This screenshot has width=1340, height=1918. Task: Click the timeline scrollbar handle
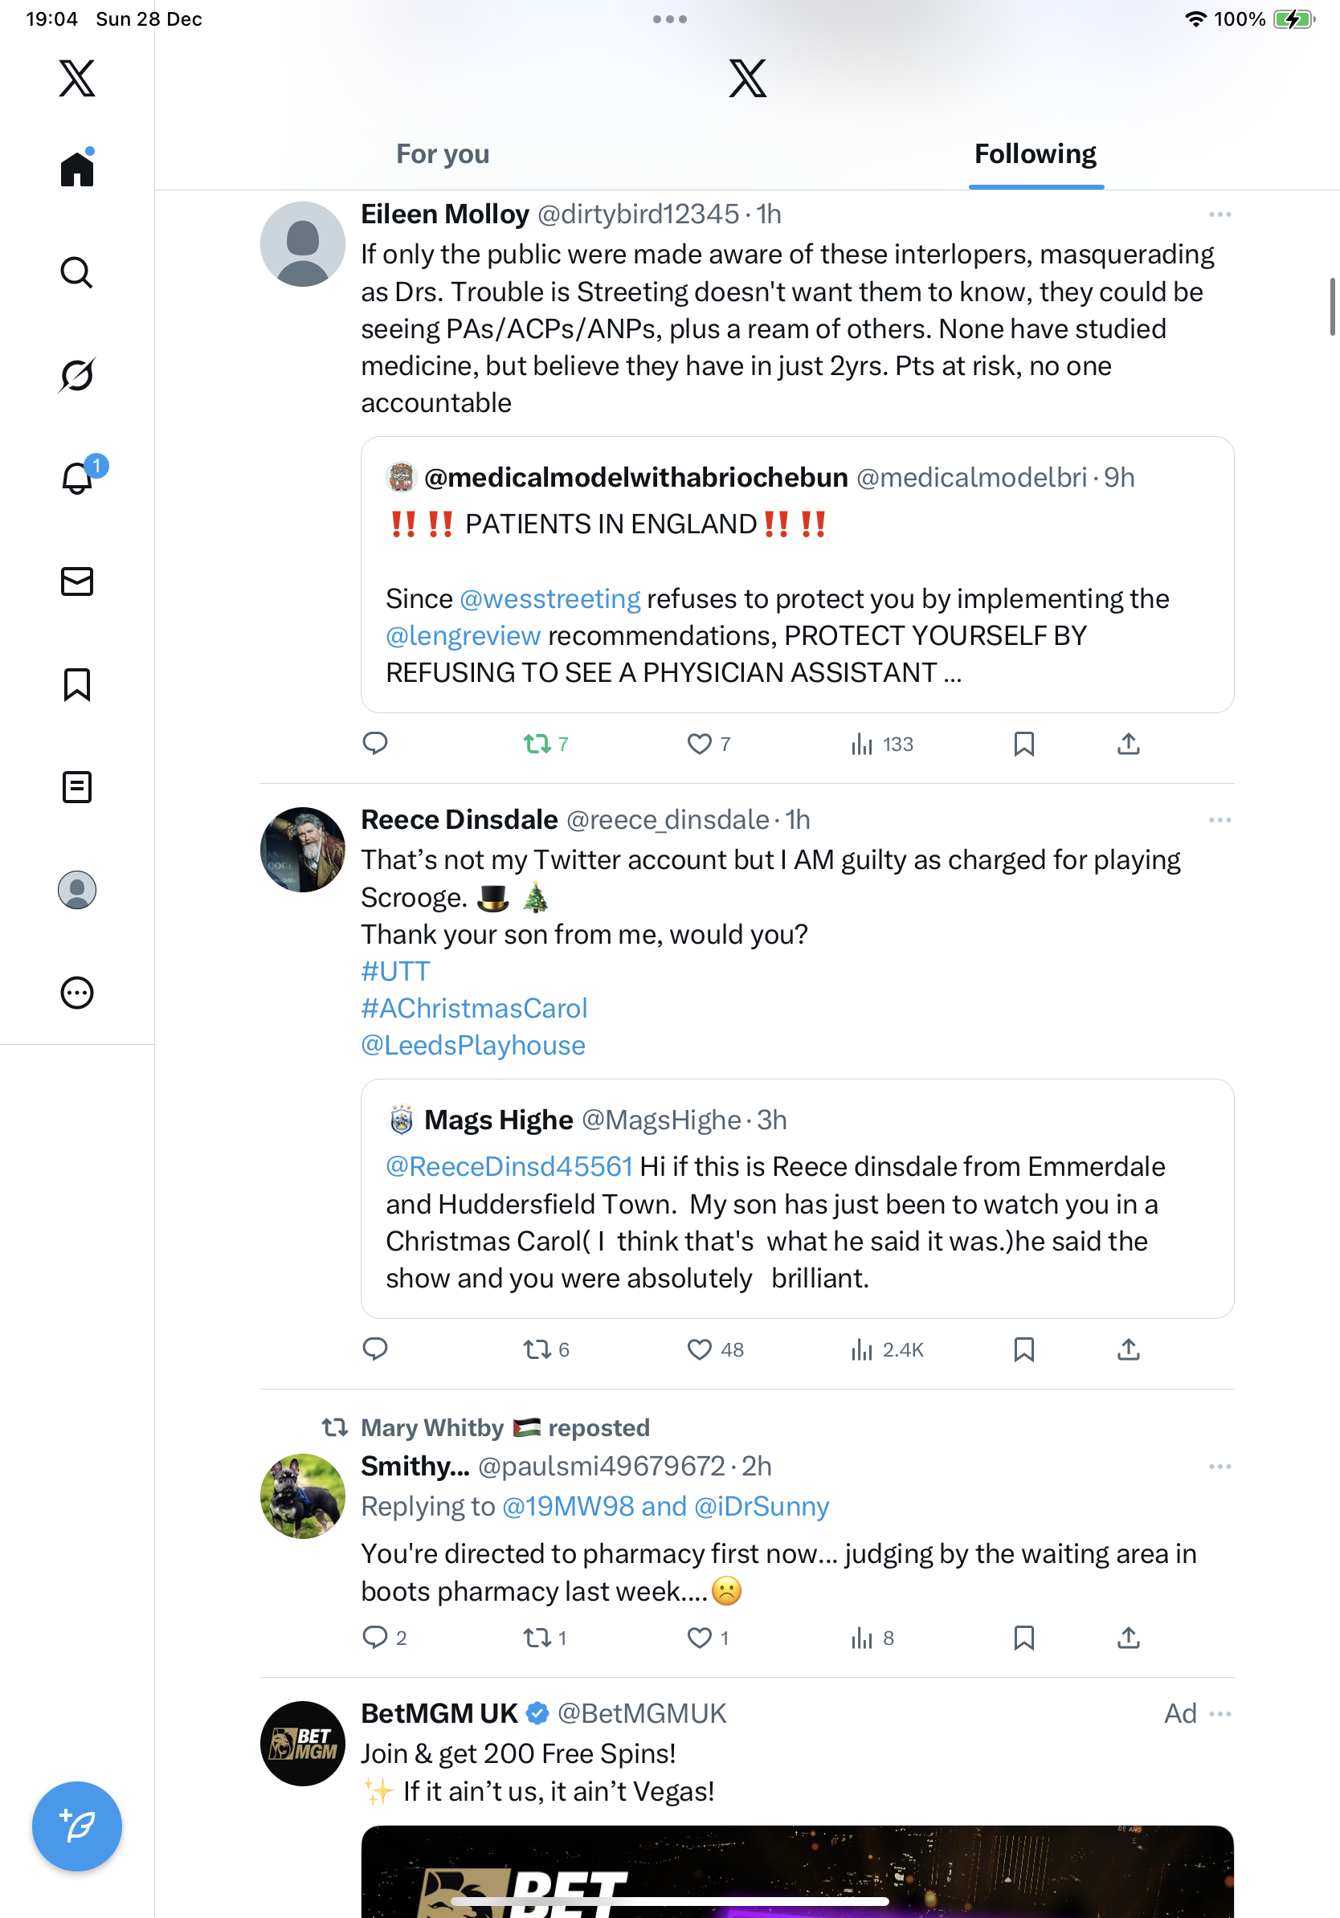pyautogui.click(x=1332, y=307)
